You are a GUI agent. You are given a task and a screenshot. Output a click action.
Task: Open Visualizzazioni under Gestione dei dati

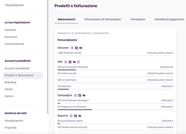(x=14, y=121)
